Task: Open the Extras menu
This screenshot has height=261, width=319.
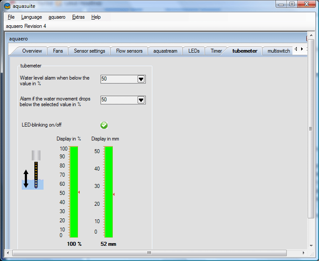Action: 78,17
